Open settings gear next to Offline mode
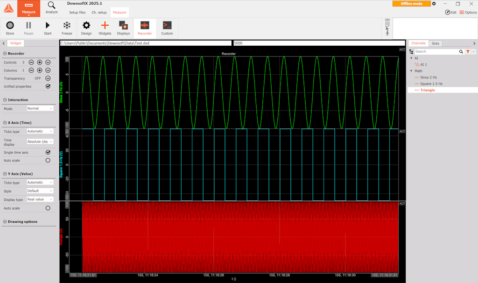 point(434,4)
